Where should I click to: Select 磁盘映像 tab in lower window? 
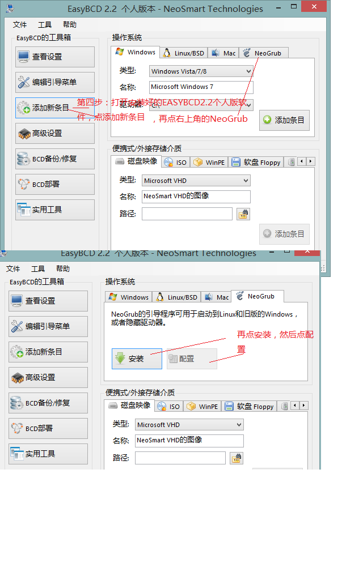[130, 406]
